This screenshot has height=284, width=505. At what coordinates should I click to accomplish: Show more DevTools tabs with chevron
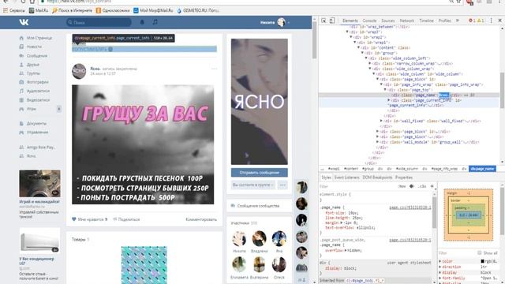(458, 21)
